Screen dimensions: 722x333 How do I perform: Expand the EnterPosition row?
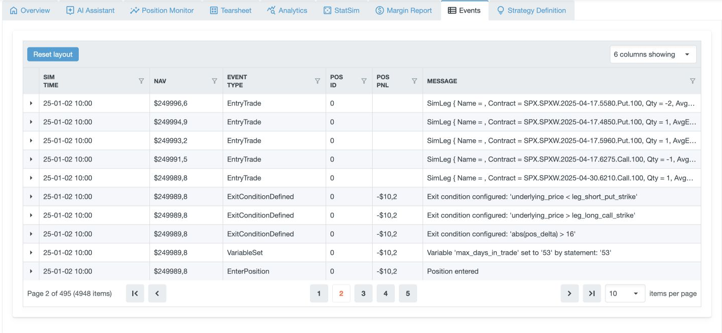pyautogui.click(x=31, y=271)
